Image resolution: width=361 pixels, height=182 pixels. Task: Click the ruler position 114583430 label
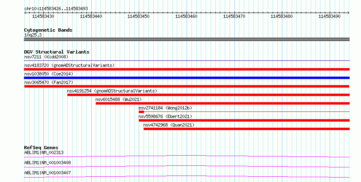[x=43, y=16]
